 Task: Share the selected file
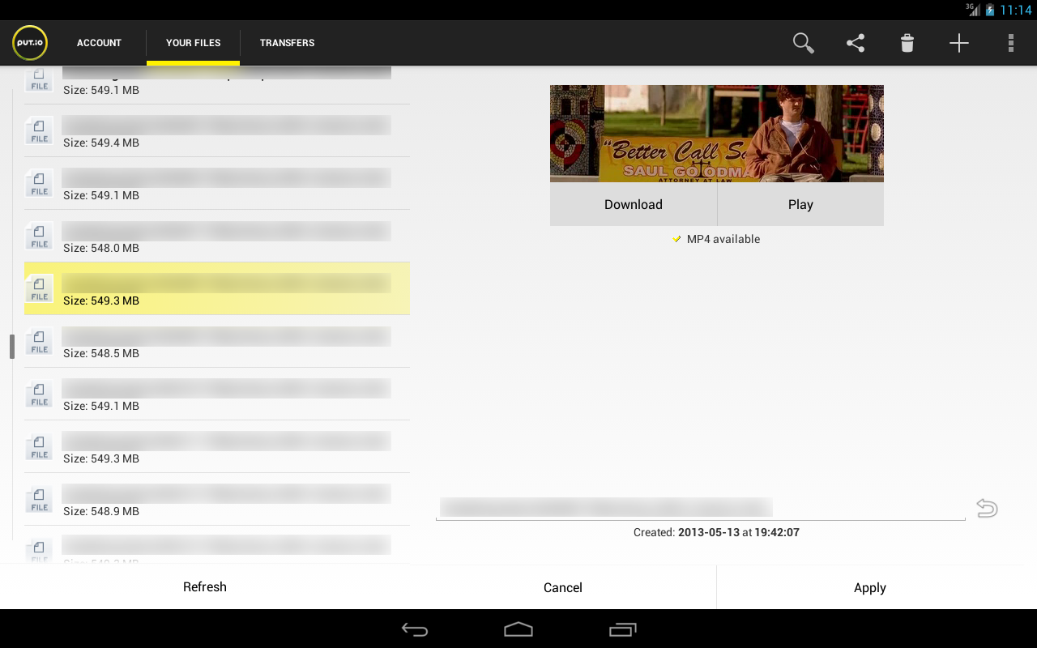[856, 43]
